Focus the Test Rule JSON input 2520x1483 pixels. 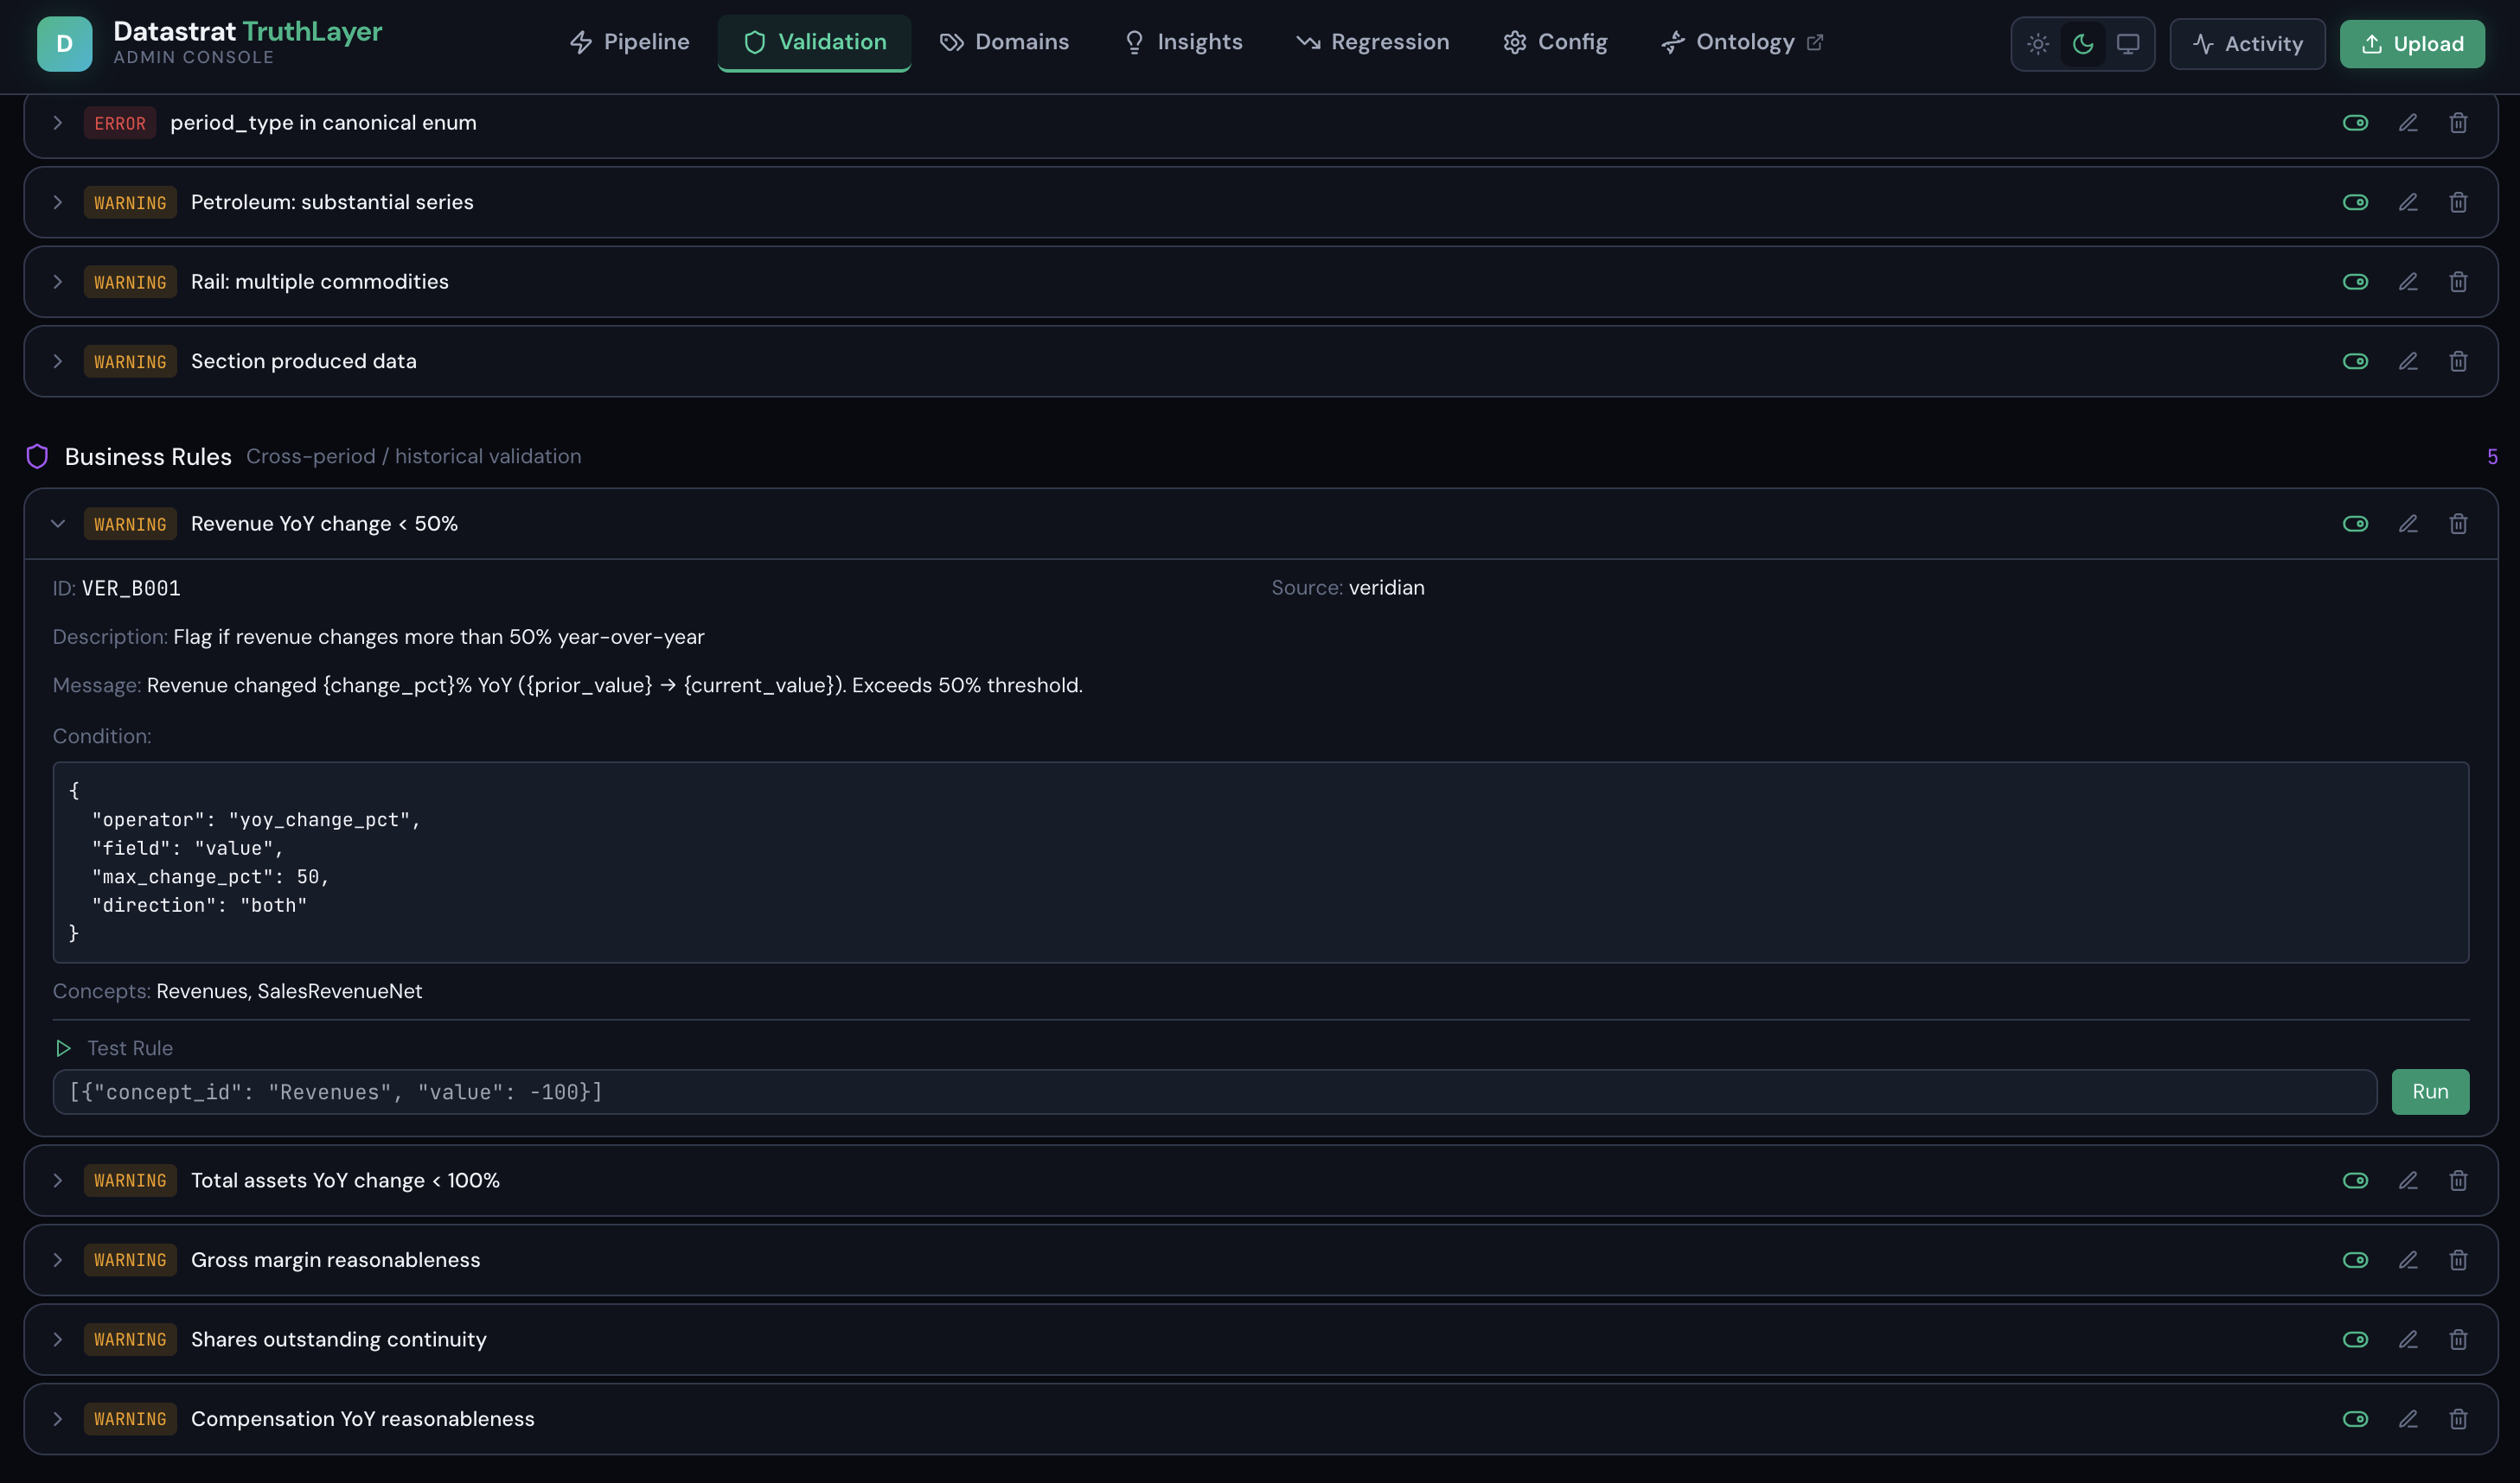[x=1214, y=1092]
